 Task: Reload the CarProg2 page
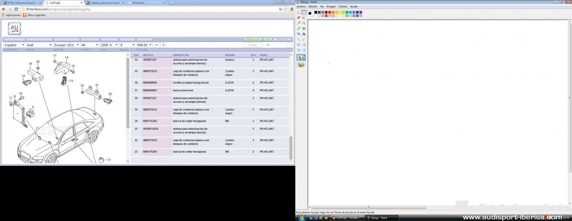pyautogui.click(x=15, y=9)
